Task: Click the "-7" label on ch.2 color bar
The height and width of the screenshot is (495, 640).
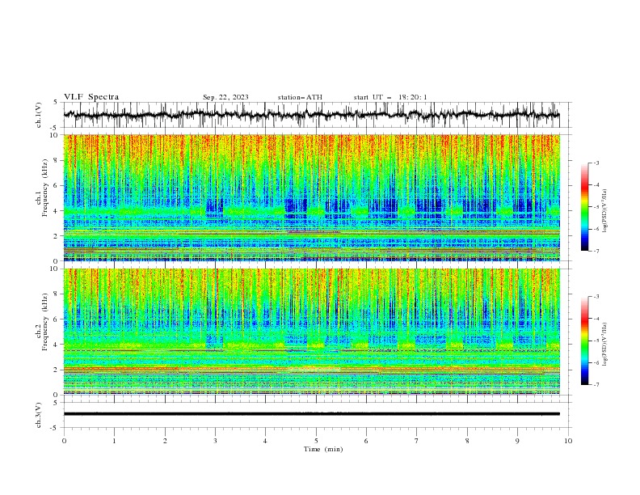Action: click(596, 385)
